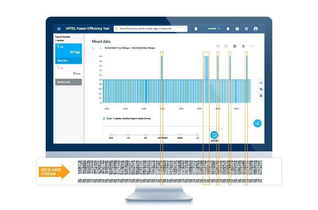The width and height of the screenshot is (318, 210).
Task: Select the Today time range
Action: 180,136
